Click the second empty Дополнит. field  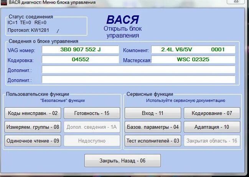[x=139, y=79]
